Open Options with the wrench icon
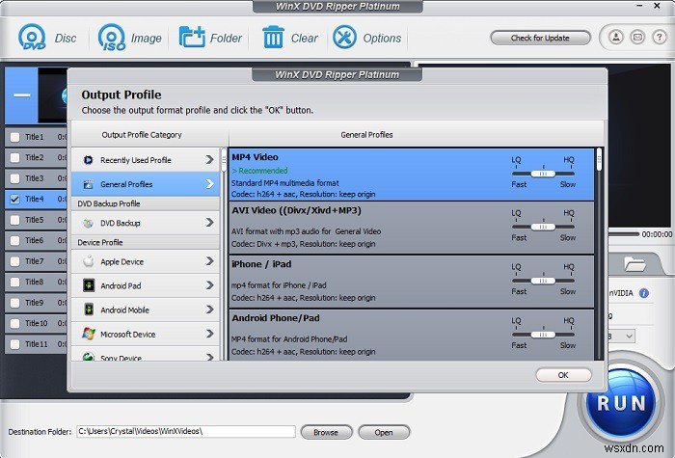Screen dimensions: 675x458 (x=344, y=37)
